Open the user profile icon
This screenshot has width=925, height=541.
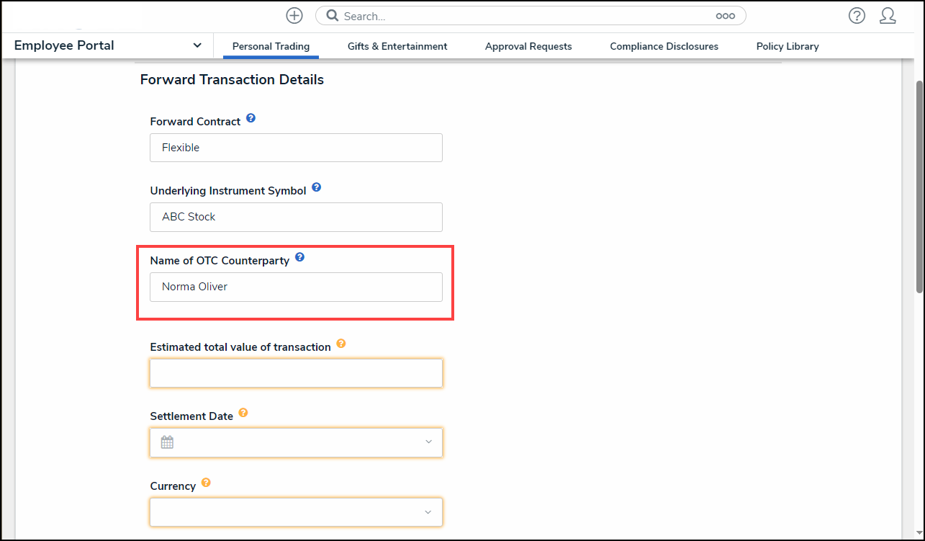point(888,16)
